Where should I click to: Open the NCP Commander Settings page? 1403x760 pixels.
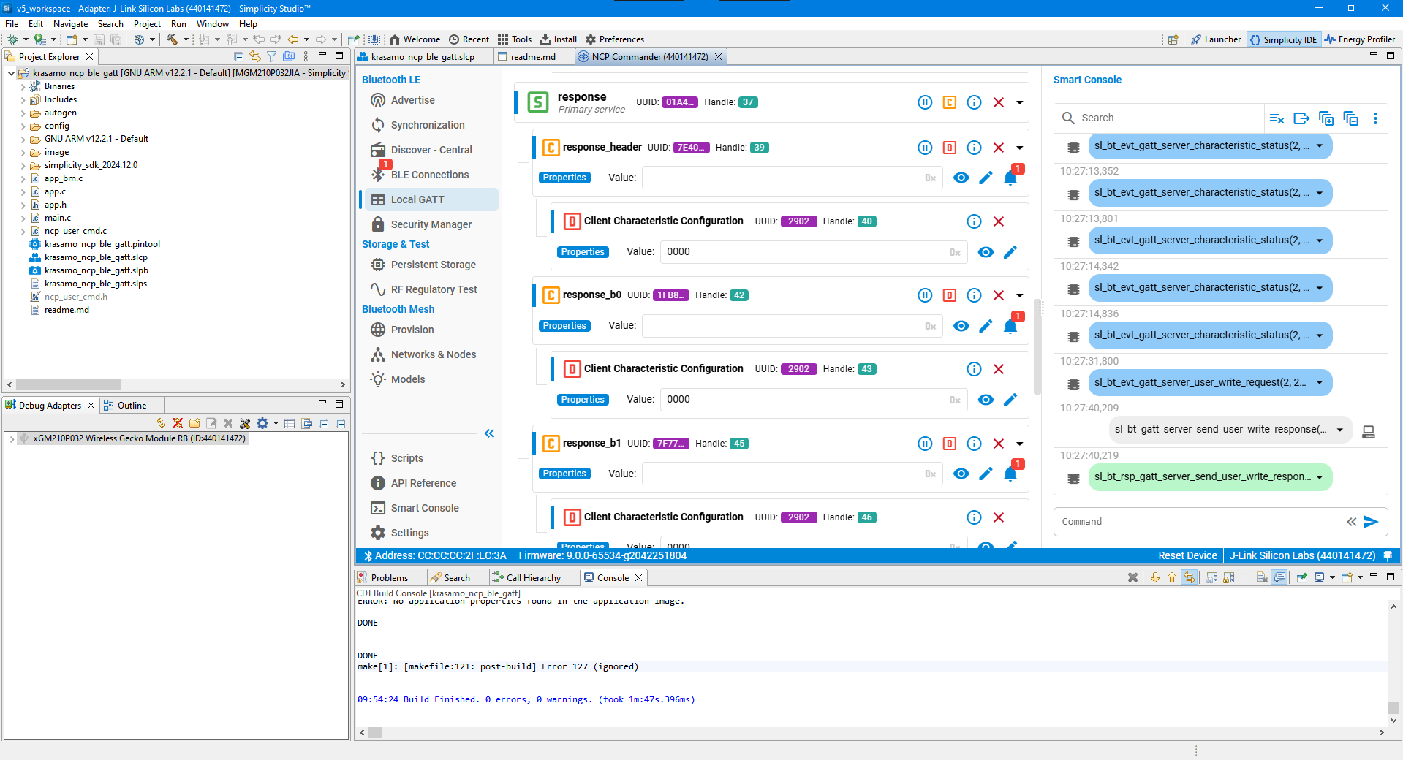click(409, 533)
